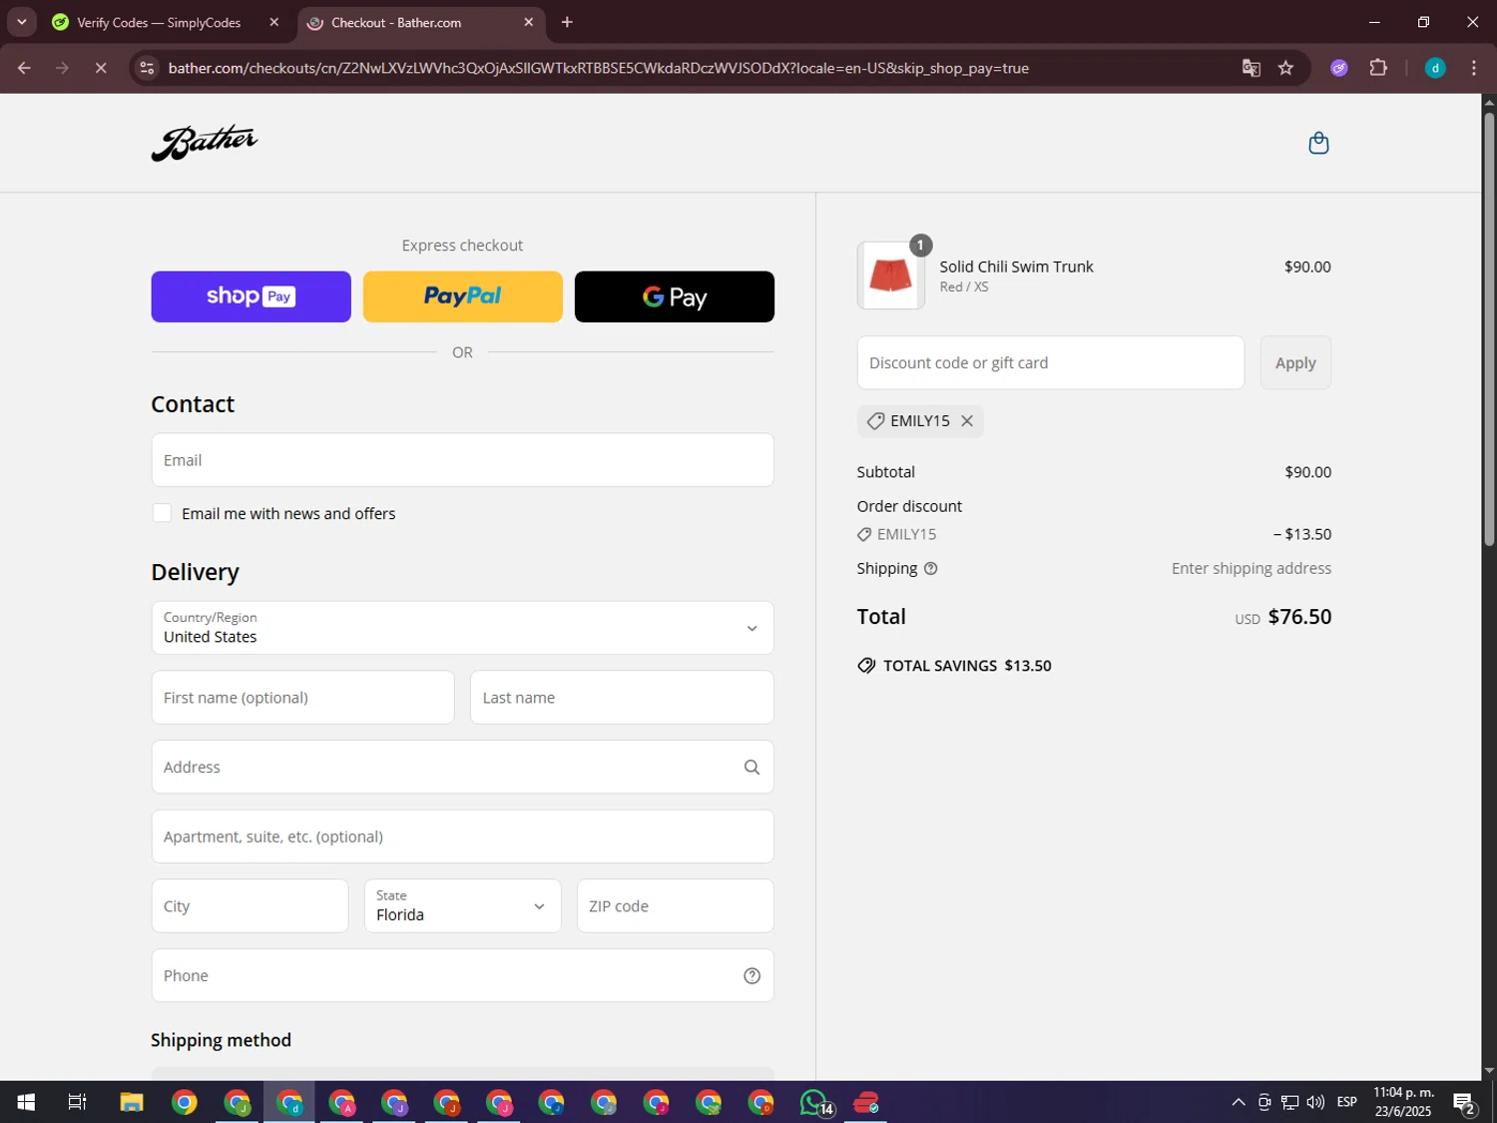
Task: Pay with Shop Pay
Action: pyautogui.click(x=250, y=296)
